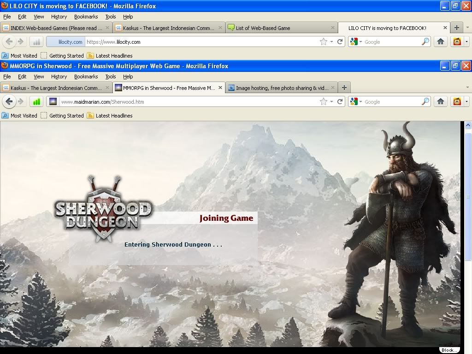This screenshot has width=472, height=354.
Task: Close the Image hosting tab
Action: click(x=333, y=88)
